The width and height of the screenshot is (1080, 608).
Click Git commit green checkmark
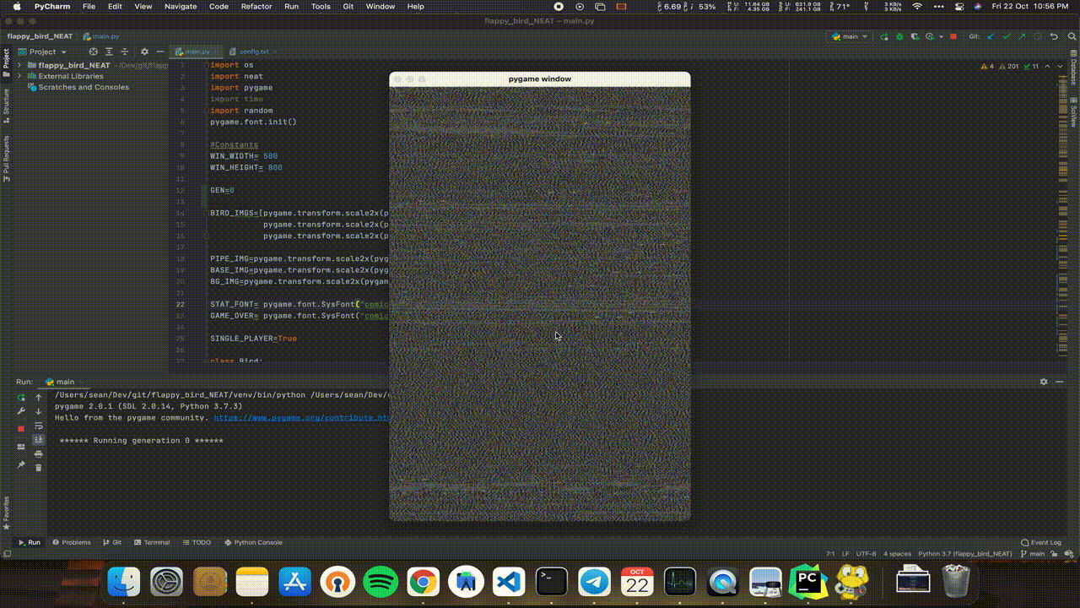1006,37
